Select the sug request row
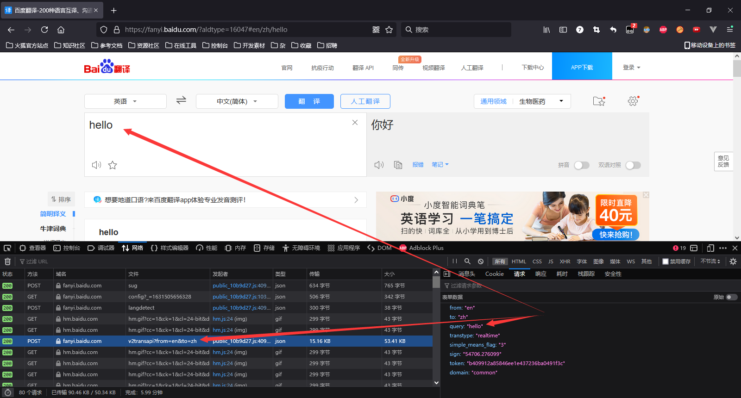This screenshot has width=741, height=398. click(216, 286)
